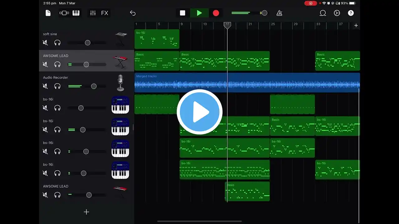Image resolution: width=399 pixels, height=224 pixels.
Task: Solo the highlighted AWSOME LEAD track
Action: click(57, 64)
